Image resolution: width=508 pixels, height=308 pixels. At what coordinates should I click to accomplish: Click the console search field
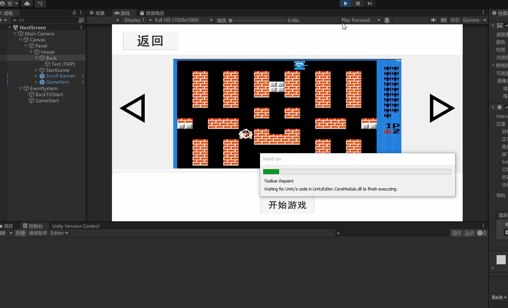pos(392,233)
